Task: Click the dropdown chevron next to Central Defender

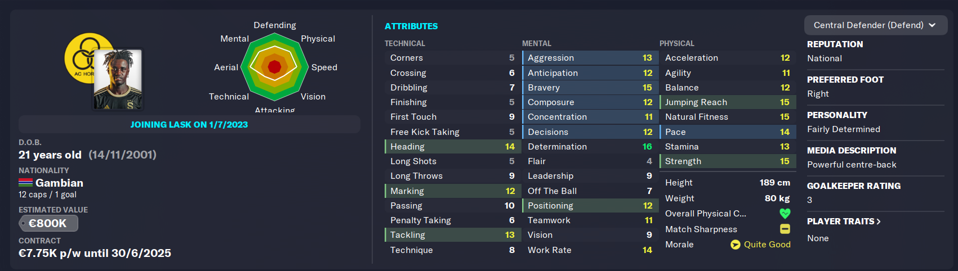Action: [932, 25]
